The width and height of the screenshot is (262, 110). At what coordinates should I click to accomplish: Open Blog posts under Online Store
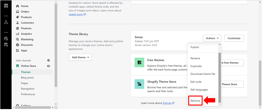click(27, 78)
